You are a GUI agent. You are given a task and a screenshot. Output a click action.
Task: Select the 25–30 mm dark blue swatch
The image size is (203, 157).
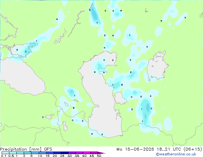[65, 153]
